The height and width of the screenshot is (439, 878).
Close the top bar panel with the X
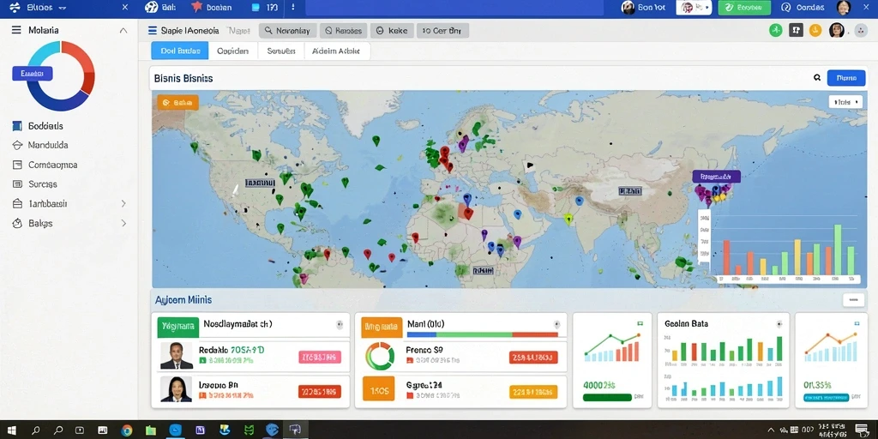coord(125,8)
